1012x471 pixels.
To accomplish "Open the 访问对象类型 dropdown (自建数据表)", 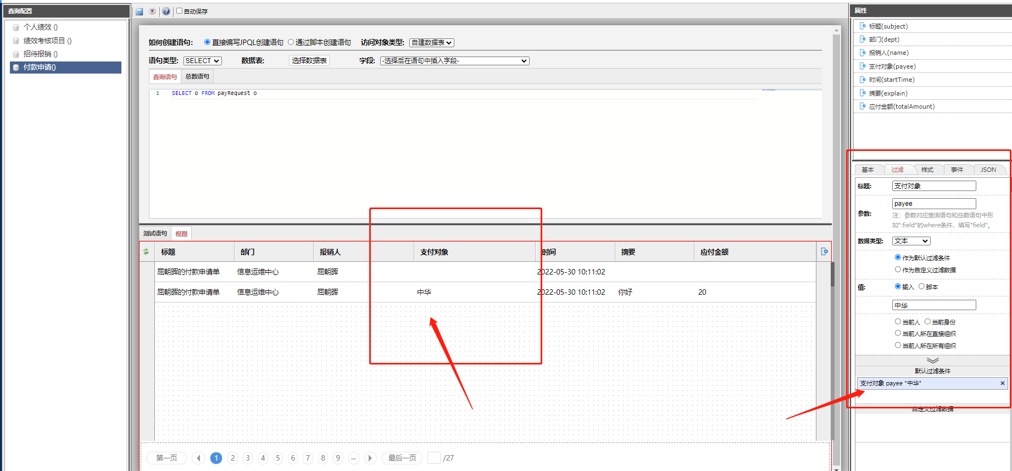I will pos(432,43).
